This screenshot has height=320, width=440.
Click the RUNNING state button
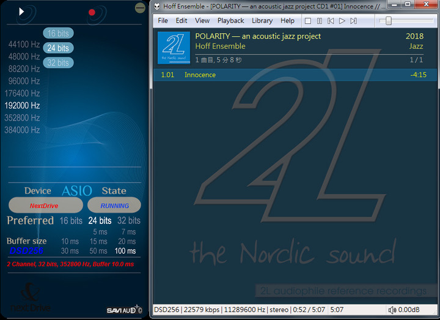click(114, 206)
